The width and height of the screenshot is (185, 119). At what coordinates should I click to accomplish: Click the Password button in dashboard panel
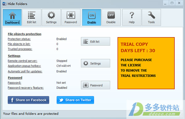(96, 85)
